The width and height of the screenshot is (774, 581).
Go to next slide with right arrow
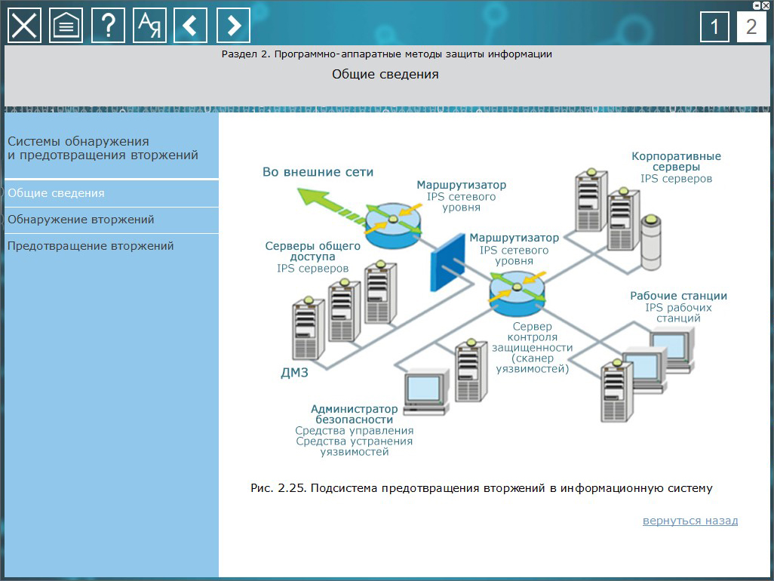point(233,26)
